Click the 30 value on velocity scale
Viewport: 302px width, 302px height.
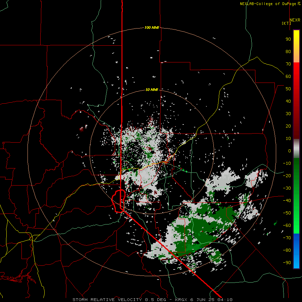click(x=288, y=114)
